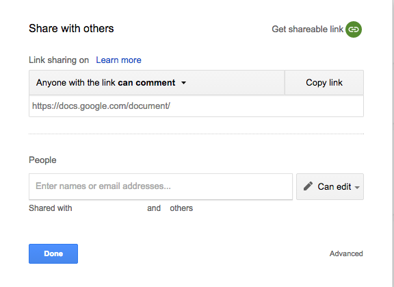Open the link permission arrow after can comment
The height and width of the screenshot is (287, 394).
[184, 83]
